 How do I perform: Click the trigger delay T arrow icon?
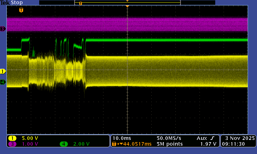(x=114, y=144)
